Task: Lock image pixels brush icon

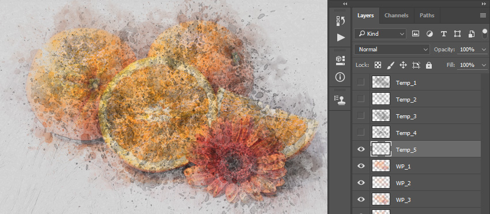Action: point(391,65)
